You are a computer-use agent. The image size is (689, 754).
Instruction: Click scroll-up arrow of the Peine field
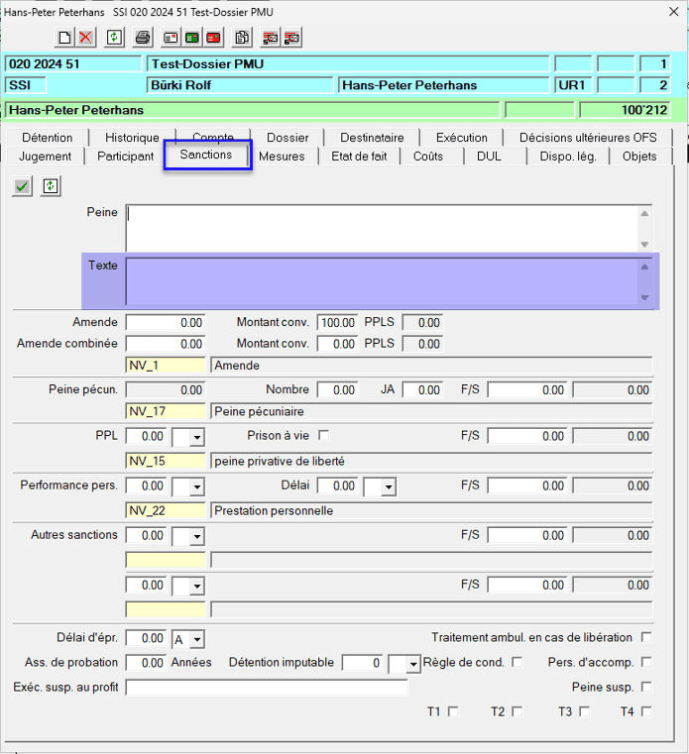coord(644,213)
